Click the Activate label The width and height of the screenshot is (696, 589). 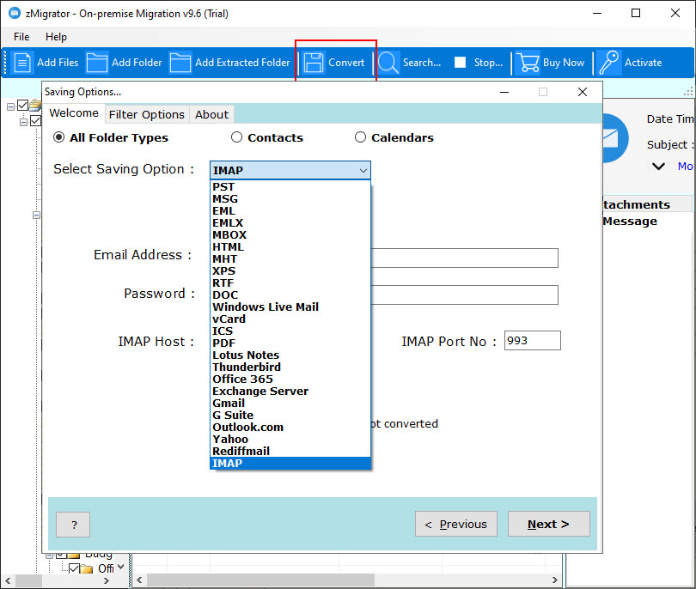(x=644, y=63)
